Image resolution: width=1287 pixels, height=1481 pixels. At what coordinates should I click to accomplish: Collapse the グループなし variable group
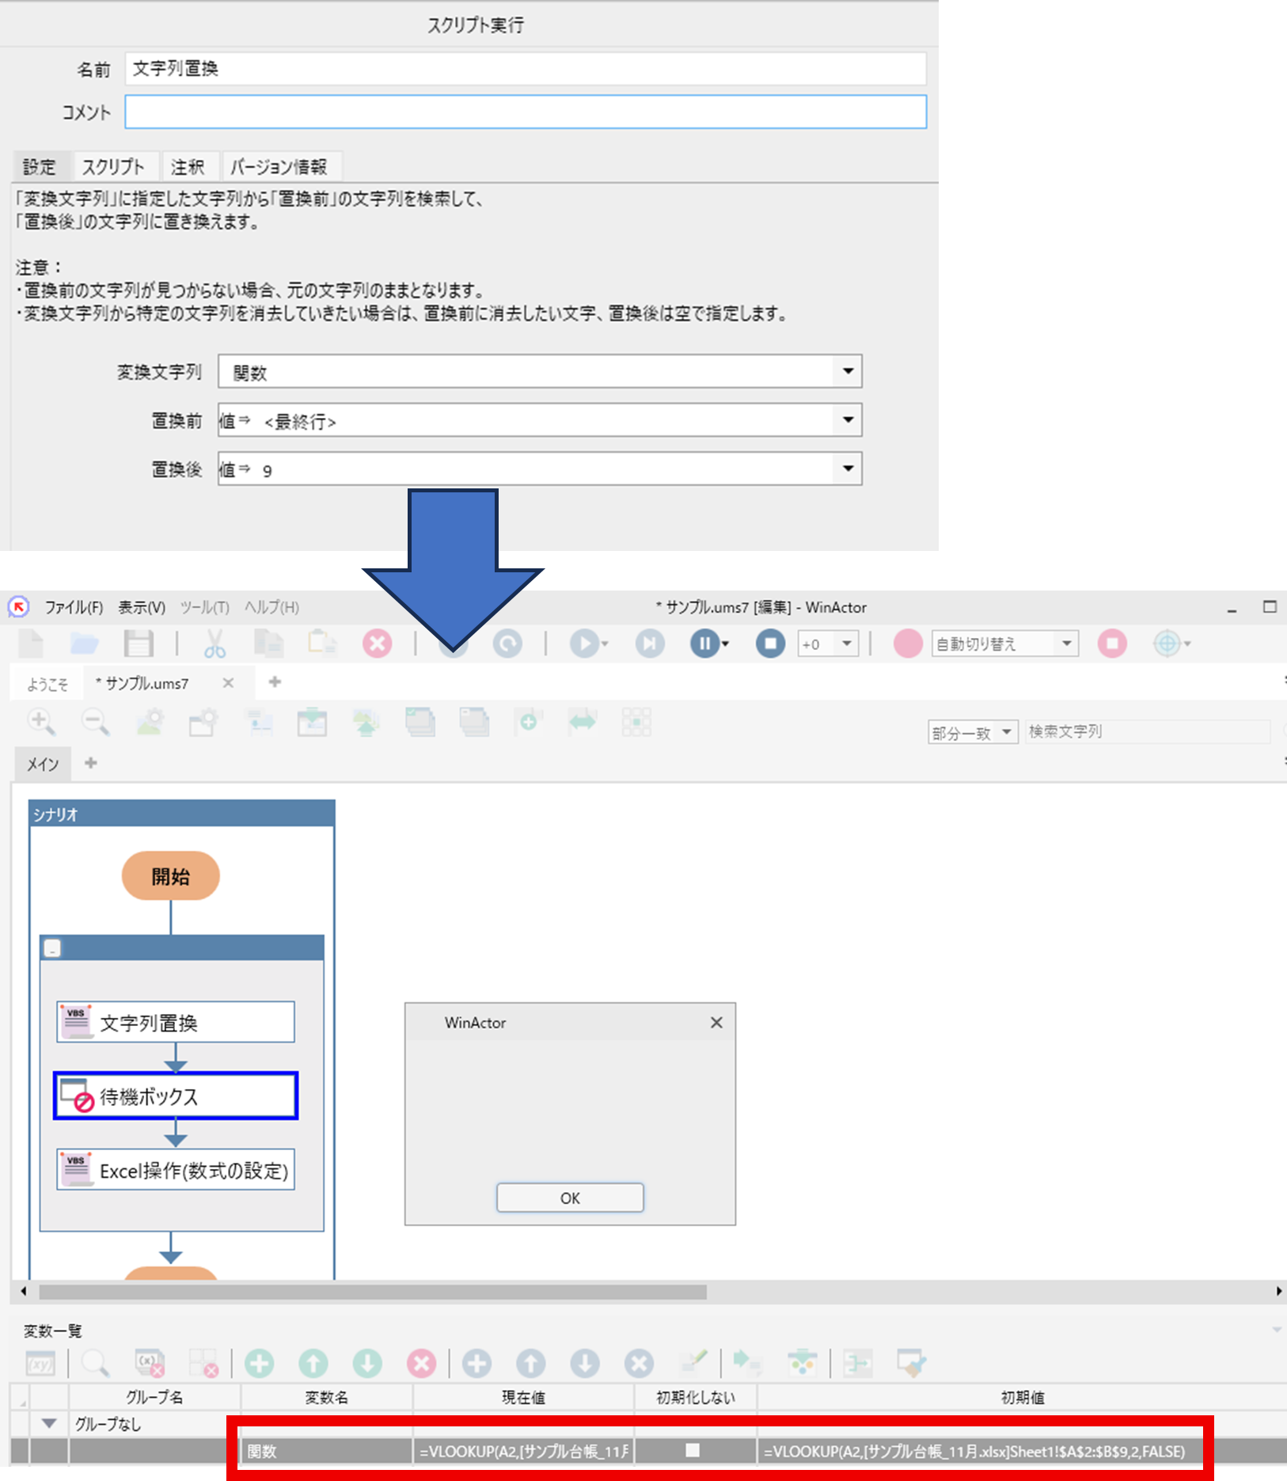pyautogui.click(x=49, y=1424)
